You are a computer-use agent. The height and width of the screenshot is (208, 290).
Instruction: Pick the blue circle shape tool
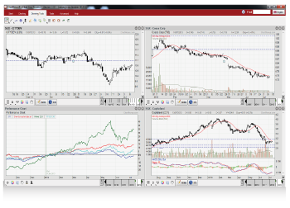click(x=21, y=21)
